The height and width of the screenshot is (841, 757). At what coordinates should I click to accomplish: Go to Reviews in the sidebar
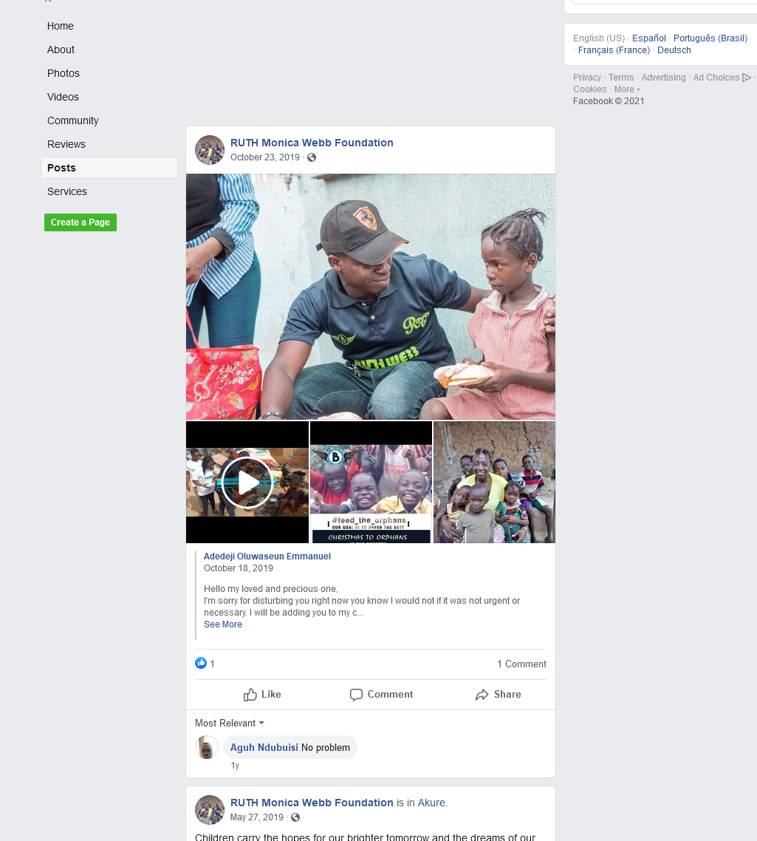click(66, 144)
